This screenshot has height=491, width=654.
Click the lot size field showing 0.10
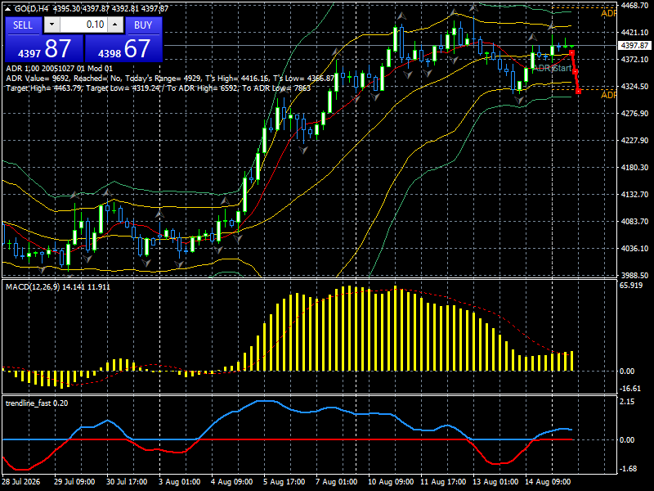tap(83, 25)
